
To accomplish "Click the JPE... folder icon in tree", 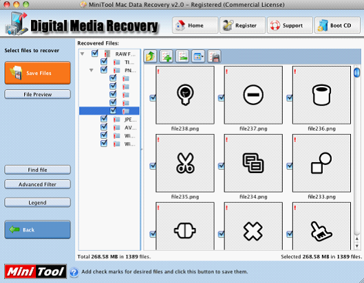I will 116,120.
